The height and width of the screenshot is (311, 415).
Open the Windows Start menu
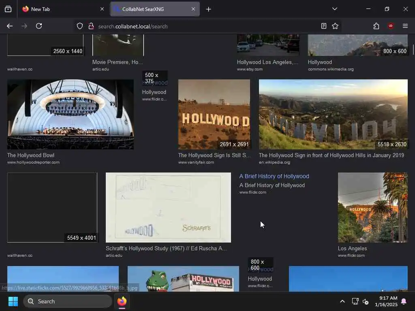(13, 301)
